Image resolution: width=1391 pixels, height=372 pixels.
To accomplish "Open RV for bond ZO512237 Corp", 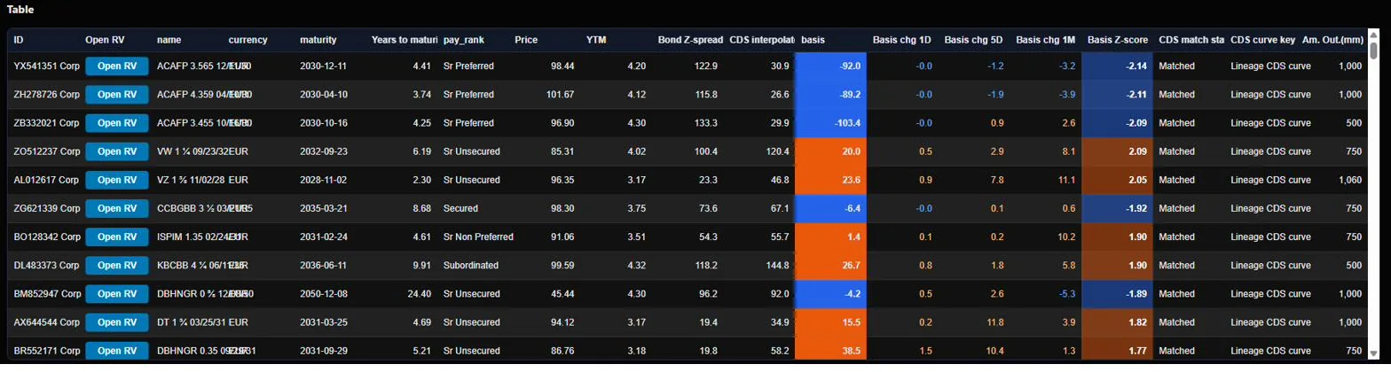I will 116,151.
